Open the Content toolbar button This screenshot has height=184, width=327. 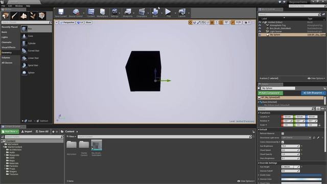[x=91, y=13]
